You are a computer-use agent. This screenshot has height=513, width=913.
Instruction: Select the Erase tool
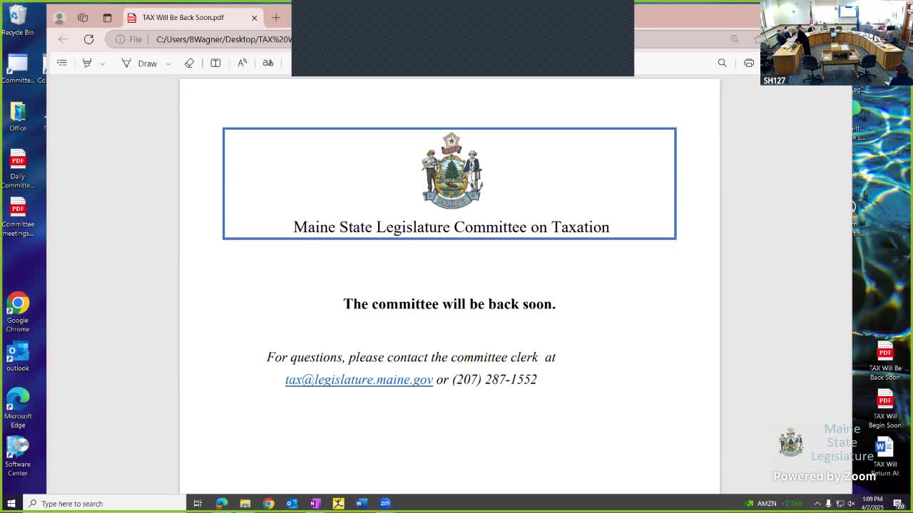[x=189, y=63]
